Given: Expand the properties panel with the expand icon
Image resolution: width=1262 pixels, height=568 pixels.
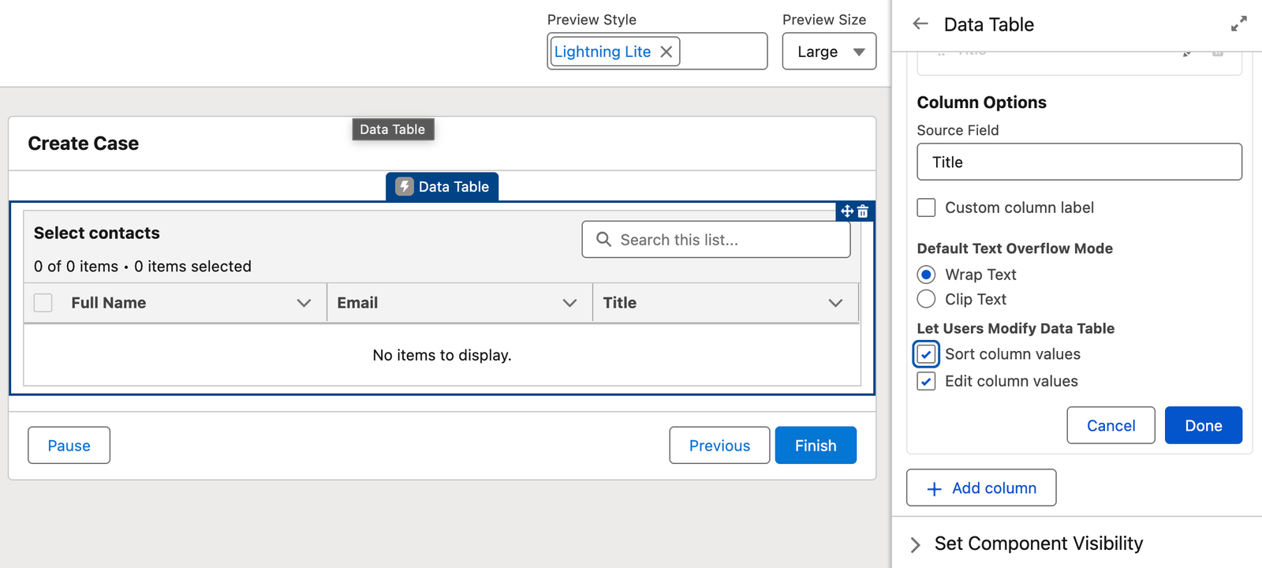Looking at the screenshot, I should (1238, 24).
